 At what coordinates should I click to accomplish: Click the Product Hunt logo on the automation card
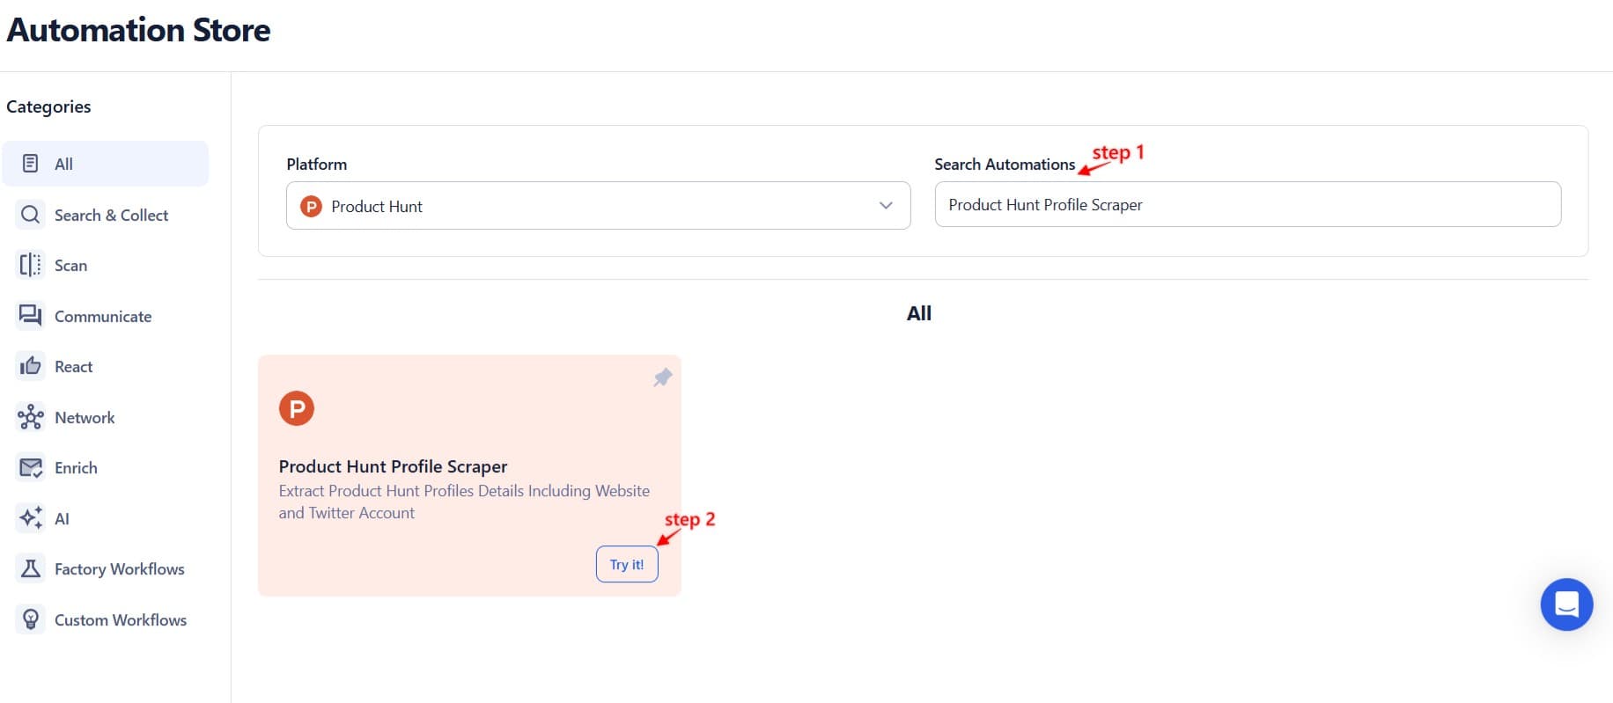tap(297, 407)
